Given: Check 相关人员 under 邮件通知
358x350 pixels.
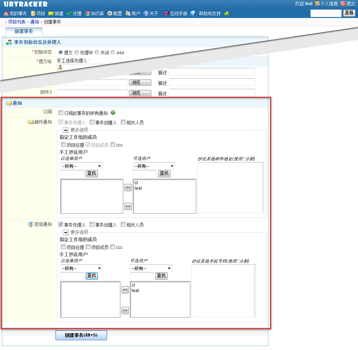Looking at the screenshot, I should 123,122.
